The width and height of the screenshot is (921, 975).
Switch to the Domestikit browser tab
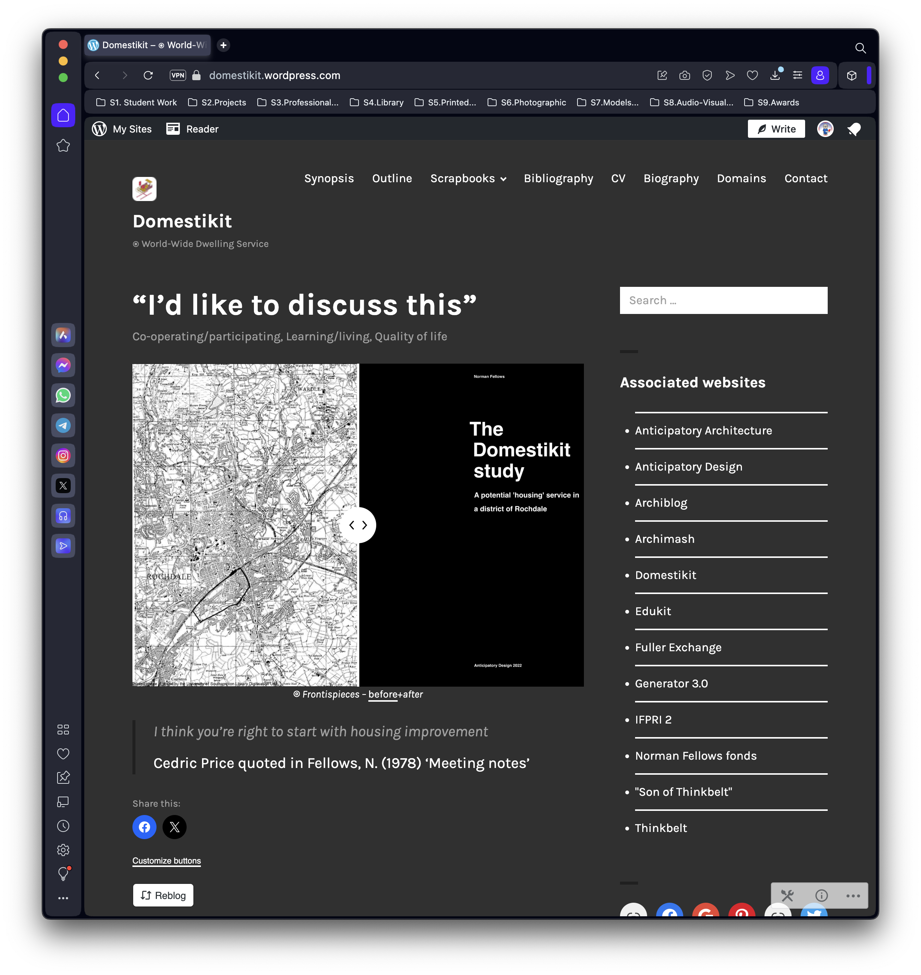pos(147,45)
